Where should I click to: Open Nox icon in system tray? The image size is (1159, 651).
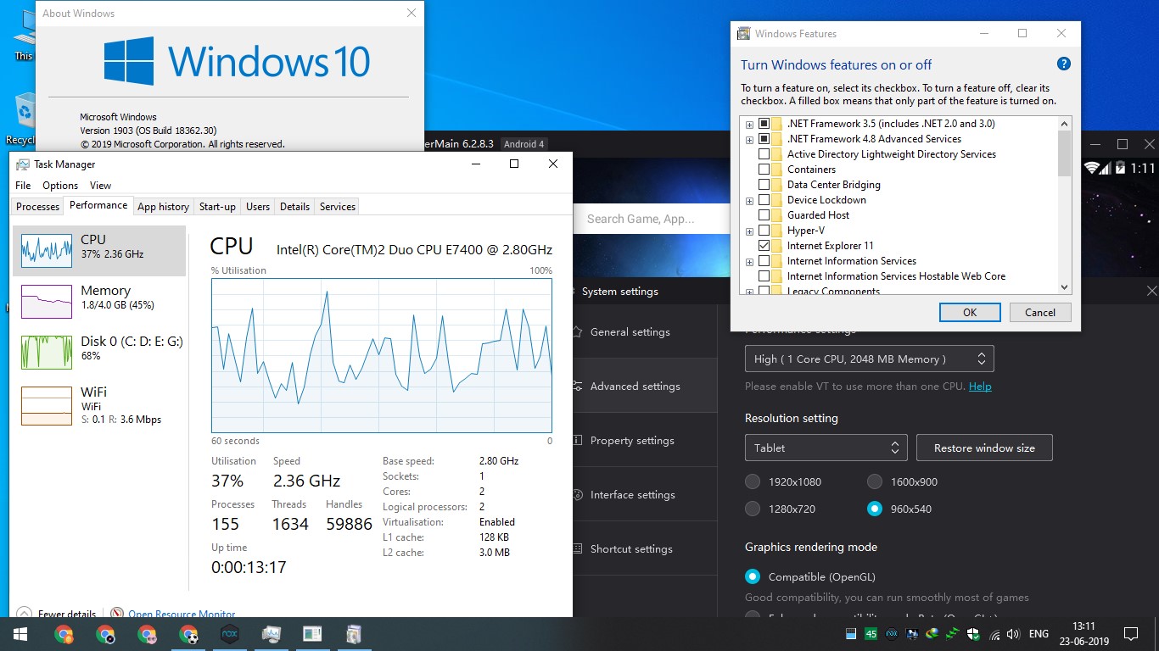point(892,634)
